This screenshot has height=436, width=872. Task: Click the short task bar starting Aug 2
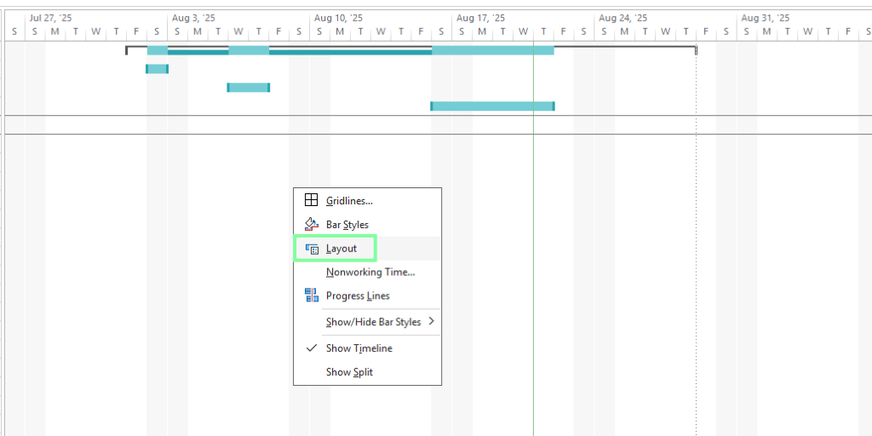[157, 69]
